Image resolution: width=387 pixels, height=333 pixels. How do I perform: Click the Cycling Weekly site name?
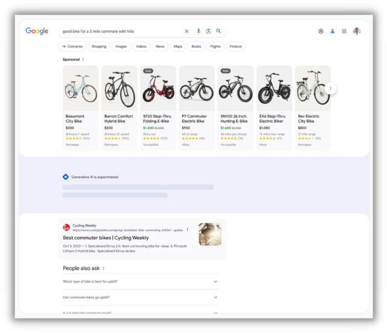point(84,225)
